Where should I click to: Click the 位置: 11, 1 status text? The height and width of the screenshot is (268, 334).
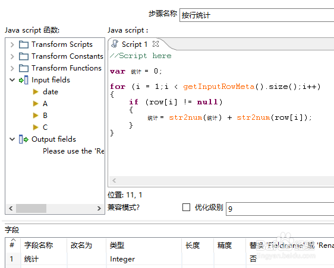125,195
